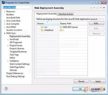Switch to the Deployment Assembly tab
This screenshot has width=108, height=95.
46,14
